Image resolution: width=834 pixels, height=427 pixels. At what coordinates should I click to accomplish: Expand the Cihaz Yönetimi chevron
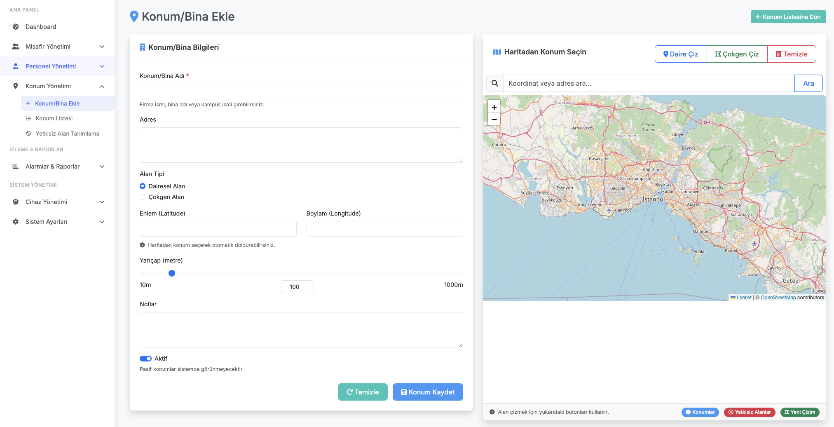(102, 202)
